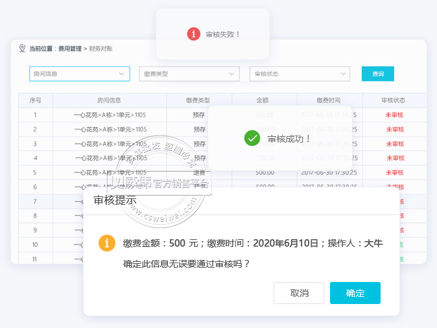Viewport: 437px width, 328px height.
Task: Click the 审核提示 dialog title
Action: (115, 200)
